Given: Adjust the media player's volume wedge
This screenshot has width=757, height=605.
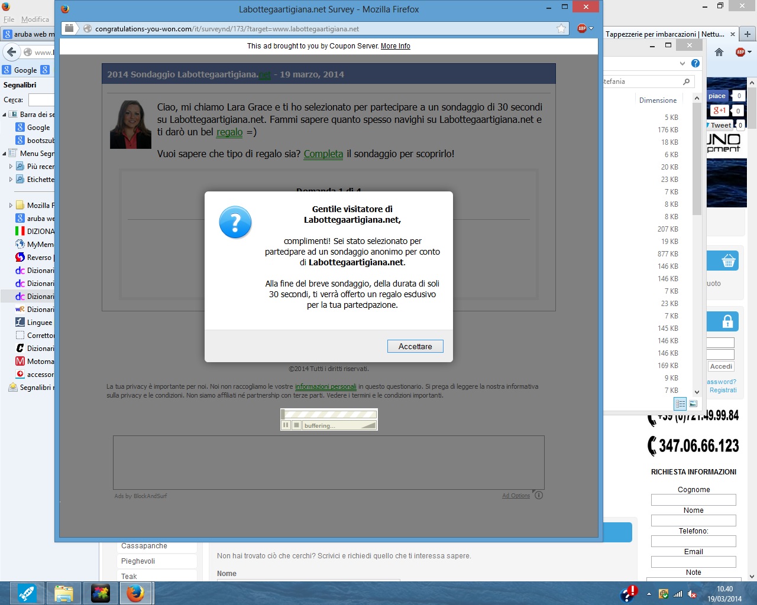Looking at the screenshot, I should pyautogui.click(x=368, y=425).
